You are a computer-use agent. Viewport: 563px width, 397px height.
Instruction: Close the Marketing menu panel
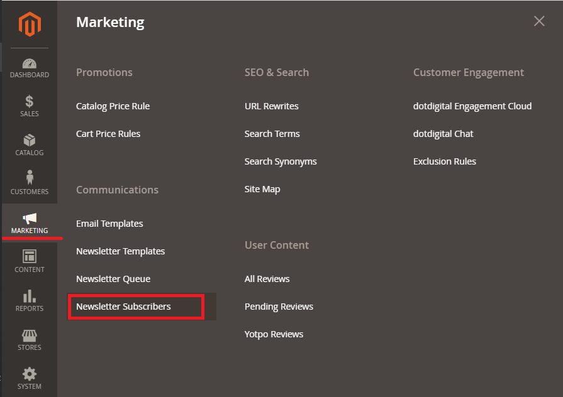539,21
